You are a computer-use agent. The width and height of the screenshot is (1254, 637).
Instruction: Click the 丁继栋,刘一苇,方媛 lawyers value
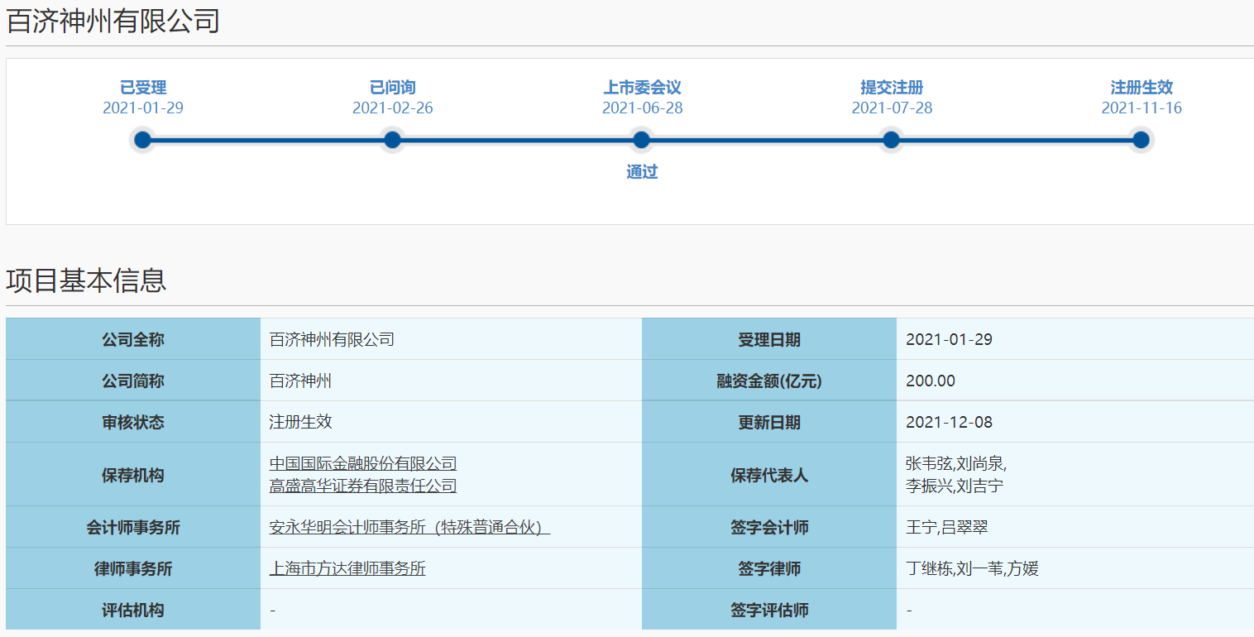[973, 568]
